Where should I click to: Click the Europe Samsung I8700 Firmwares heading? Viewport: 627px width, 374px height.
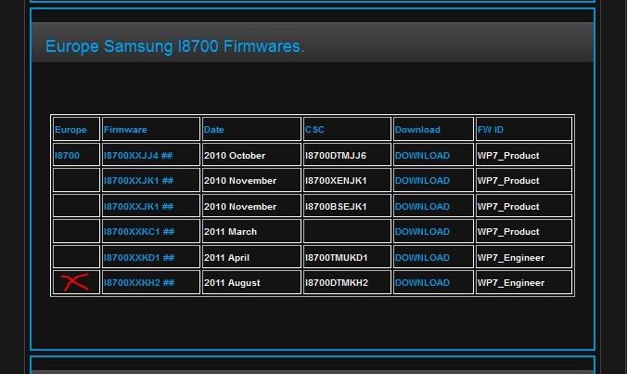click(x=174, y=46)
